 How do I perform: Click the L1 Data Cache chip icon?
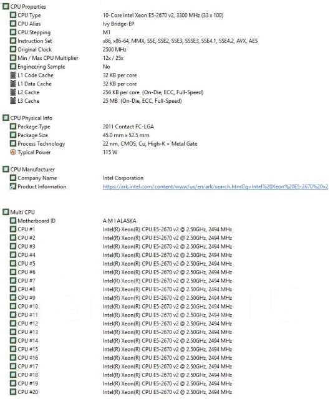(13, 84)
